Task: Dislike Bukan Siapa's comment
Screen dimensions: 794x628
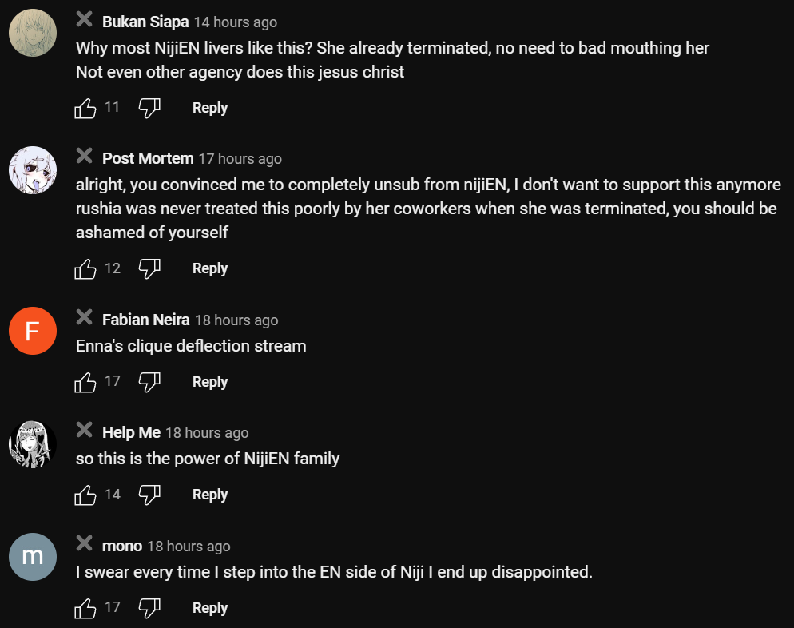Action: (x=149, y=108)
